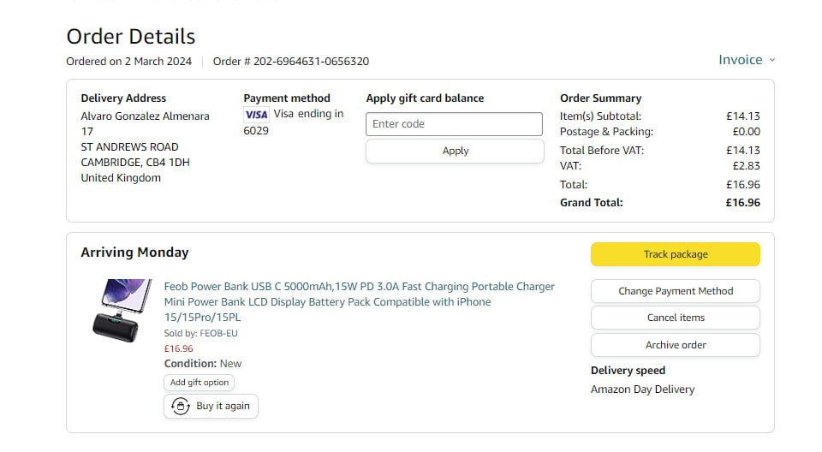Open the power bank product thumbnail

[121, 311]
